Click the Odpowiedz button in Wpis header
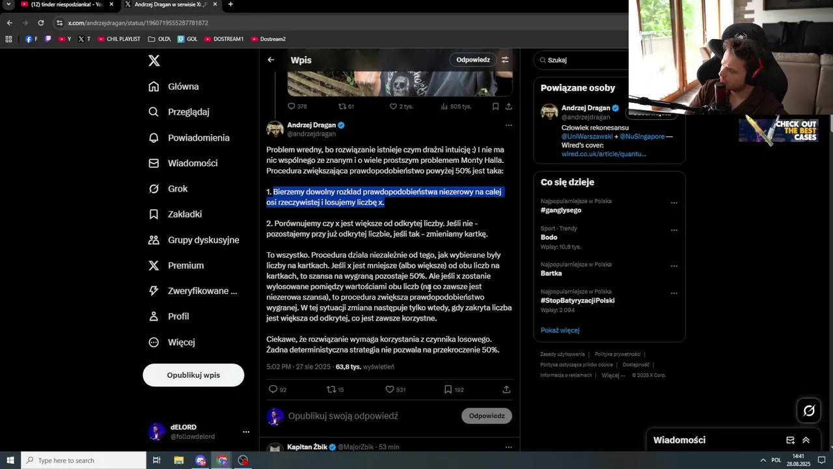833x469 pixels. pyautogui.click(x=473, y=60)
